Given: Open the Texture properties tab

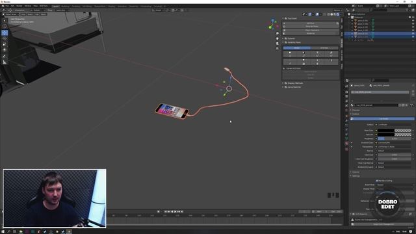Looking at the screenshot, I should tap(346, 149).
